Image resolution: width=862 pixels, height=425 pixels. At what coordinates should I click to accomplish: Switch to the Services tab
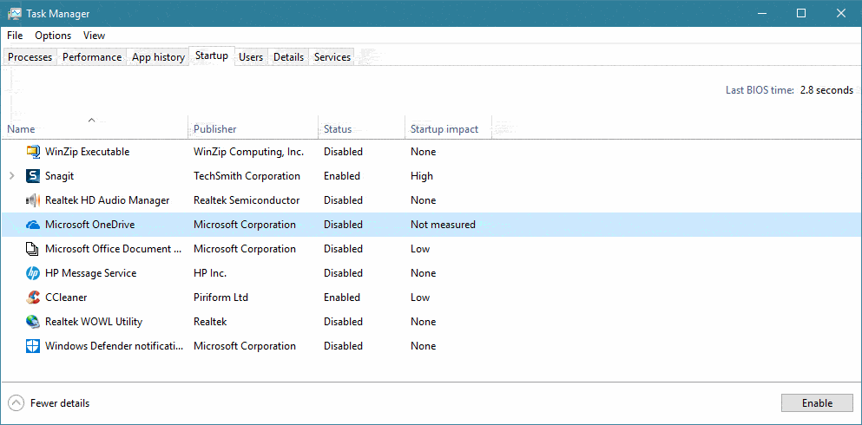click(332, 57)
